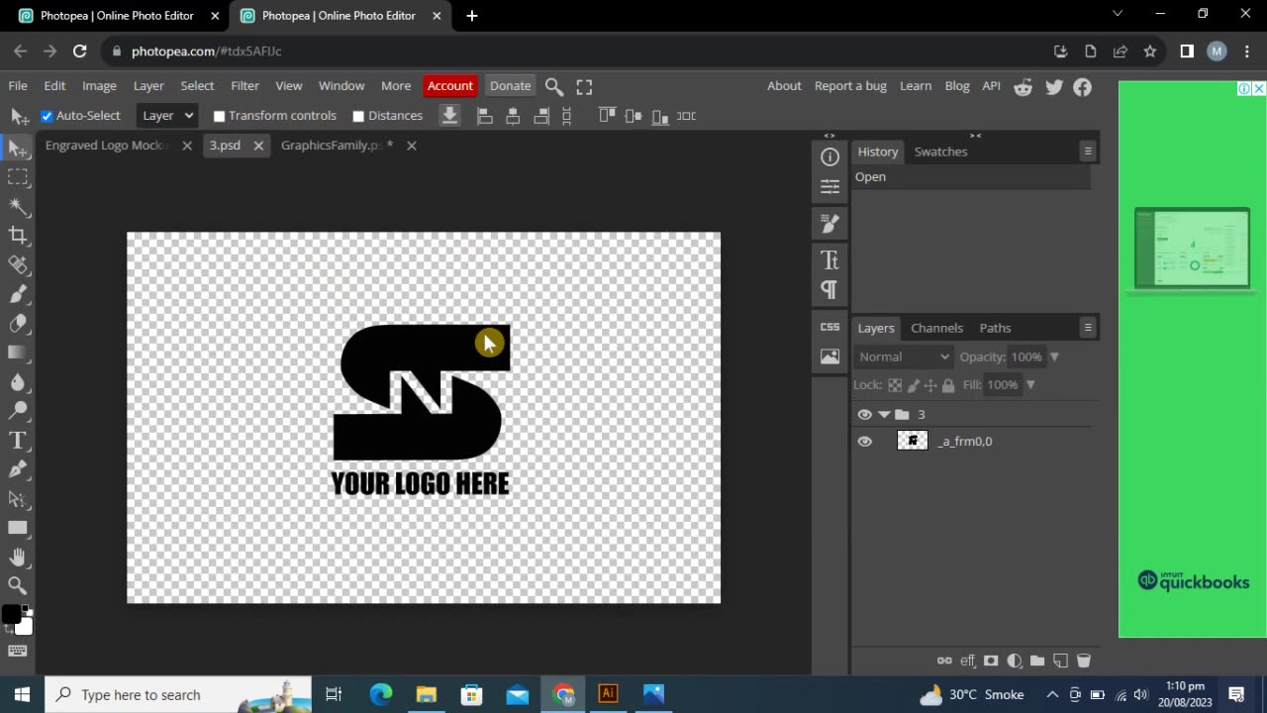
Task: Open the Filter menu
Action: (x=244, y=86)
